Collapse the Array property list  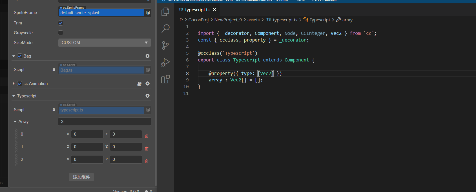(x=15, y=122)
